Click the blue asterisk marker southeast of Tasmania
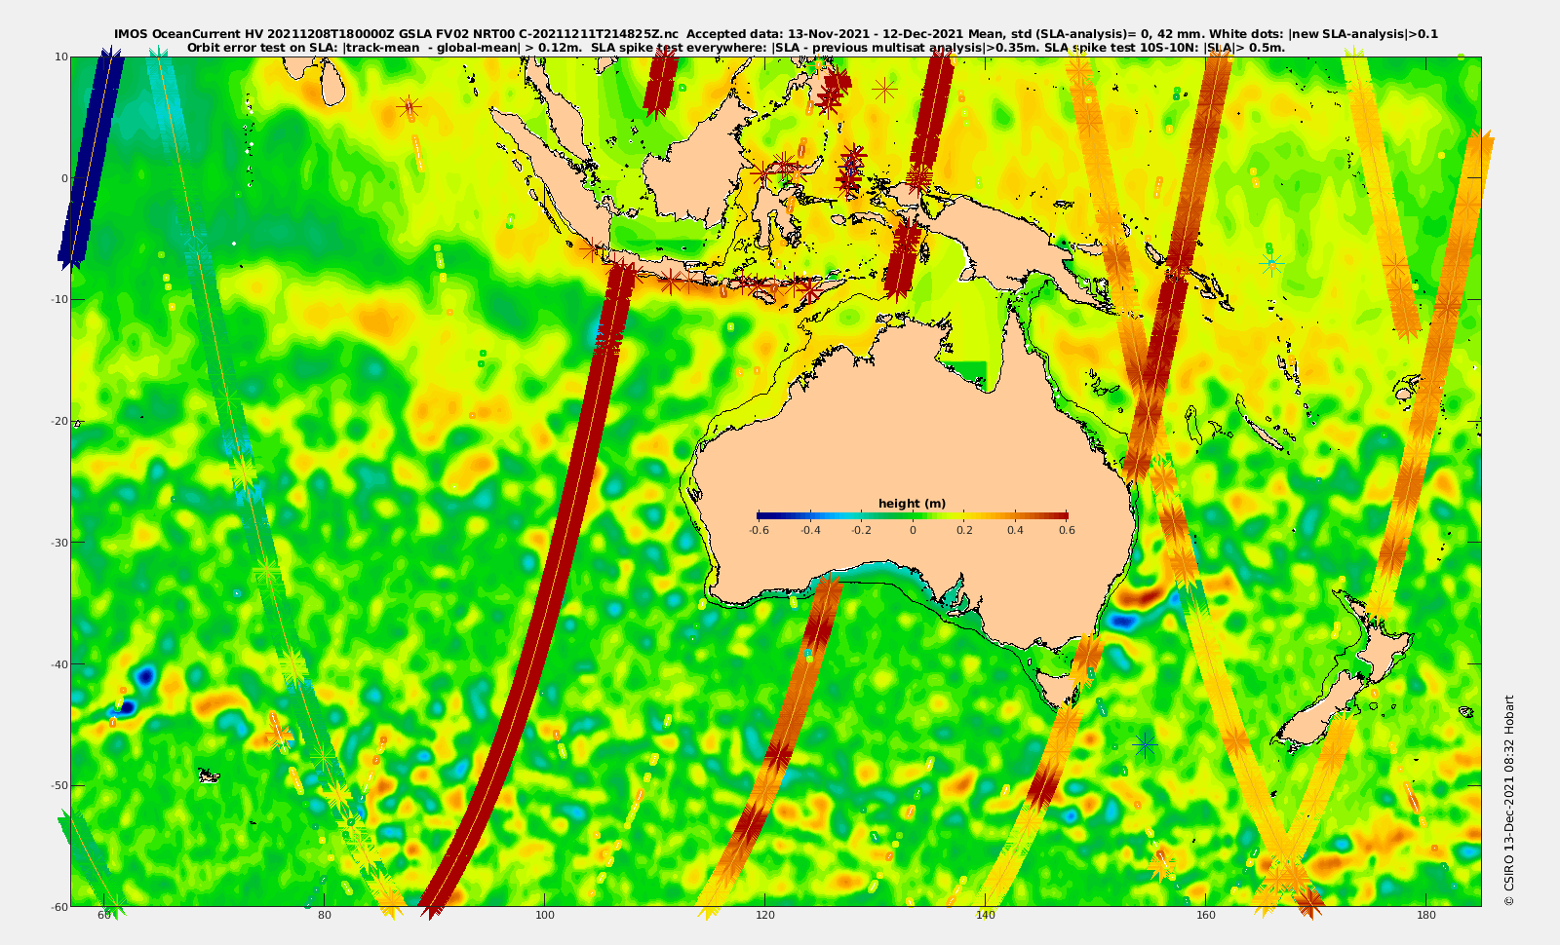 click(x=1145, y=745)
